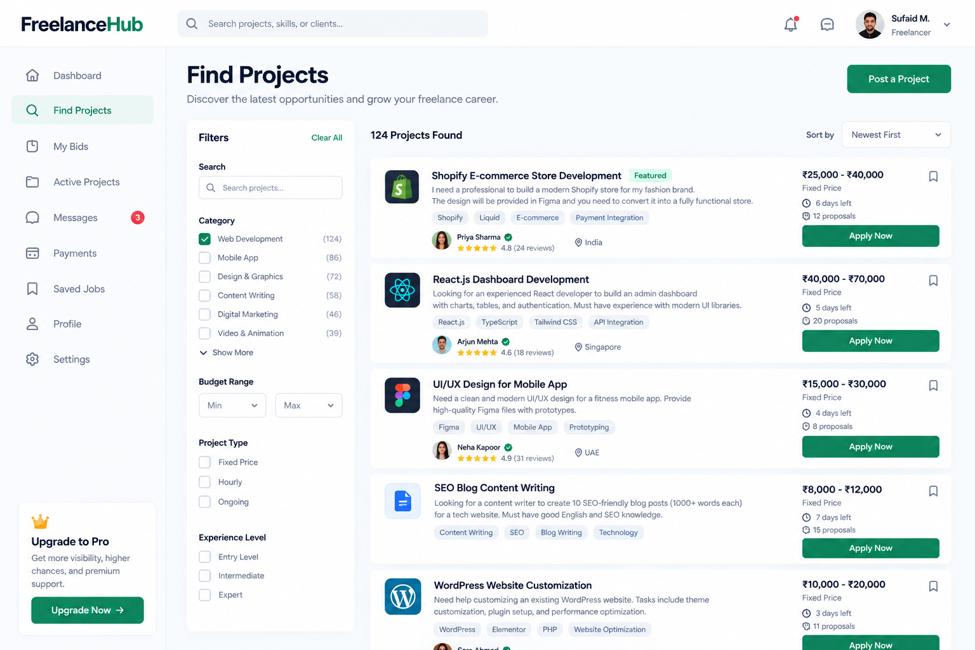This screenshot has width=975, height=650.
Task: Open the notifications bell
Action: click(x=791, y=24)
